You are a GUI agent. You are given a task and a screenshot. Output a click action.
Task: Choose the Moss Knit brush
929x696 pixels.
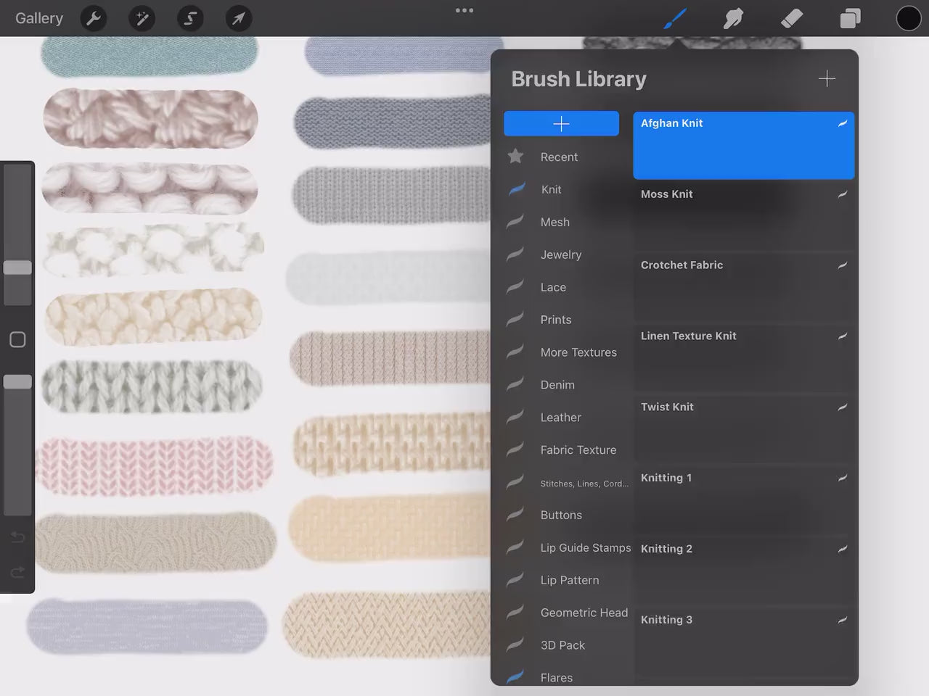(743, 216)
